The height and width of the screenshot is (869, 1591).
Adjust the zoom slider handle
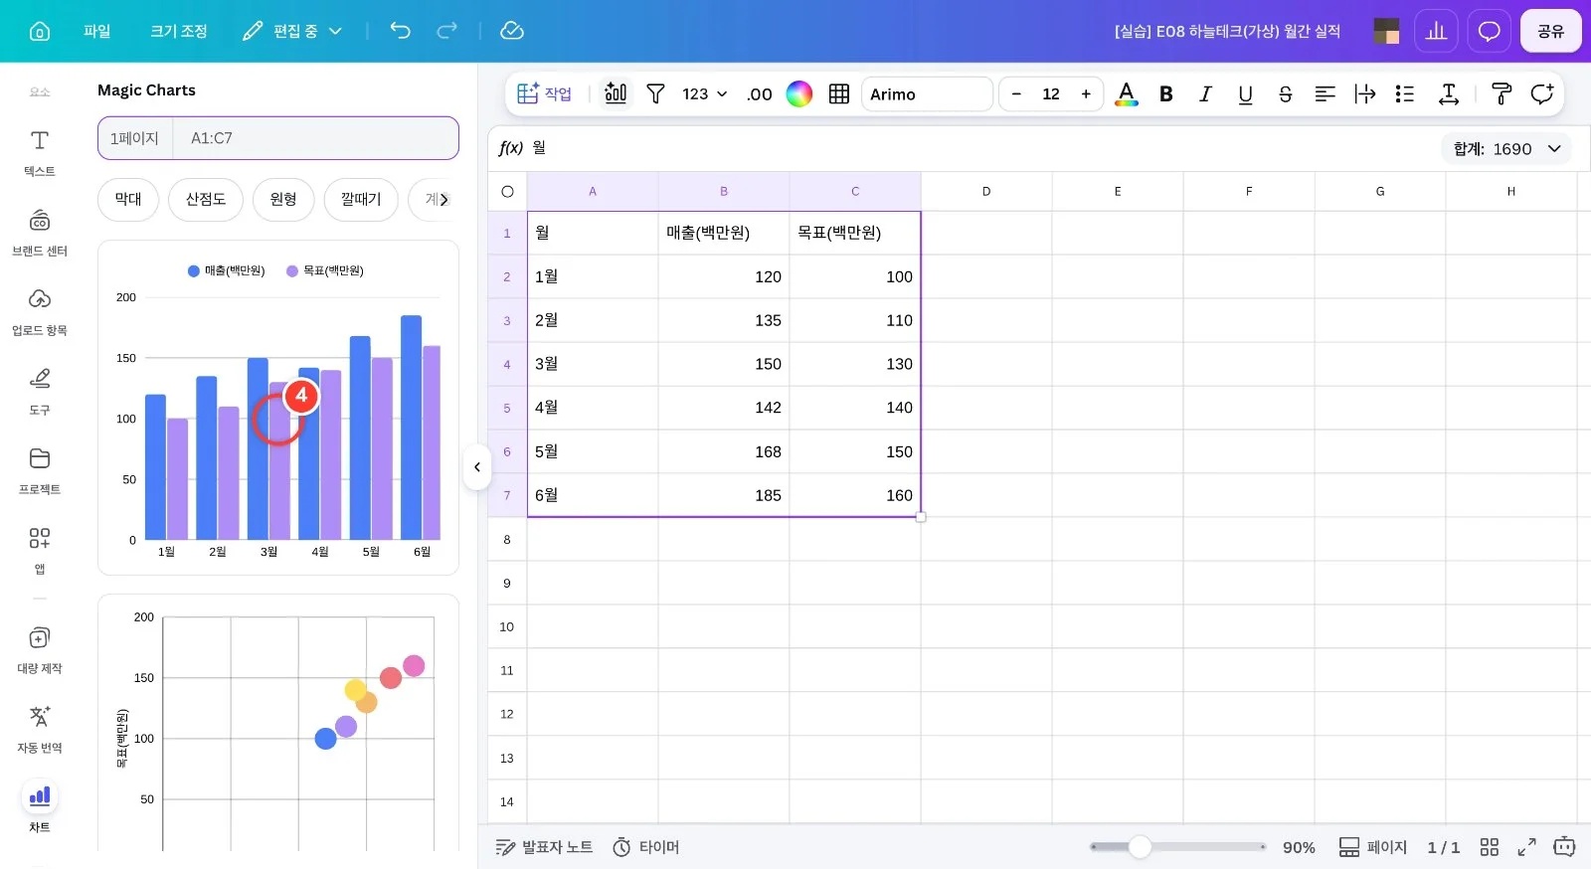(1140, 847)
